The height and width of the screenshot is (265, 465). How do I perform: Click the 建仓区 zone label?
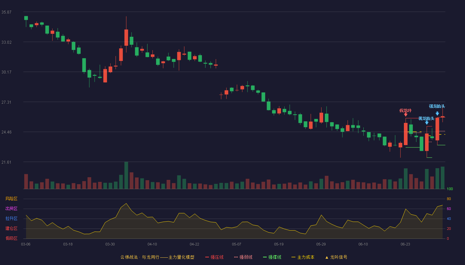pyautogui.click(x=11, y=229)
